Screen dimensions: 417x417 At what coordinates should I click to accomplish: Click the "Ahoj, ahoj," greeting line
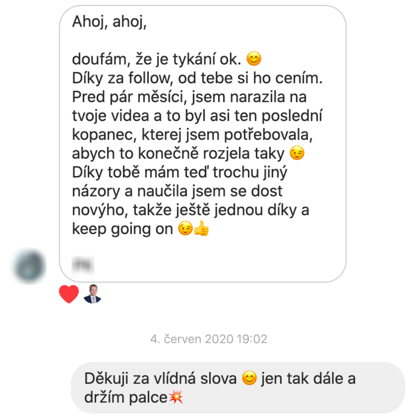(x=109, y=22)
